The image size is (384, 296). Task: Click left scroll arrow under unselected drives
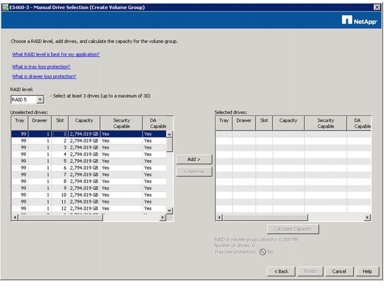15,217
